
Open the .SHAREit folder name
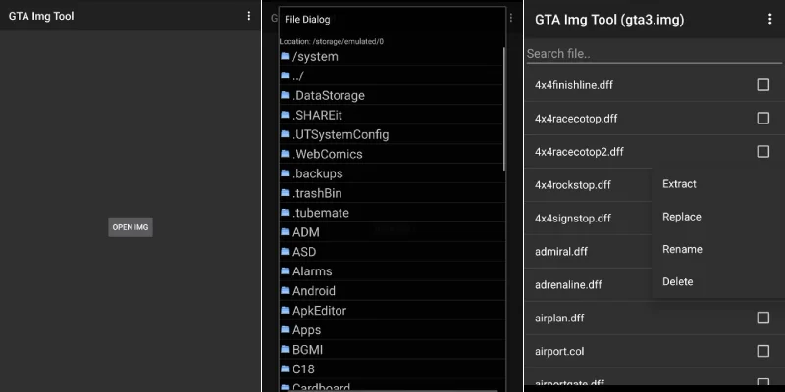(x=317, y=115)
